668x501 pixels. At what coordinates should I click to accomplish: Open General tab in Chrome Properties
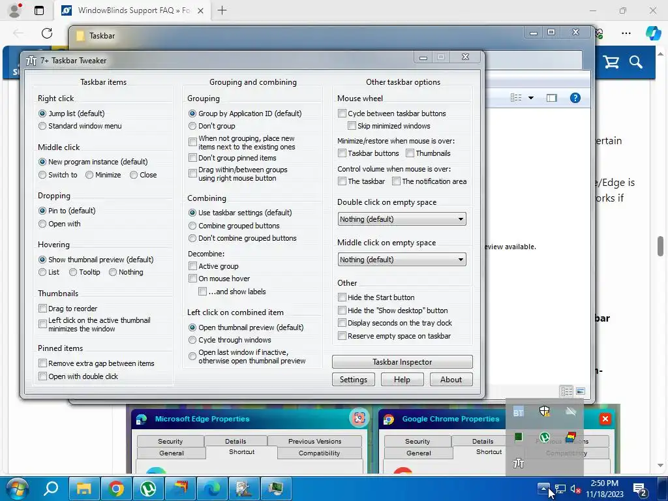pos(418,453)
